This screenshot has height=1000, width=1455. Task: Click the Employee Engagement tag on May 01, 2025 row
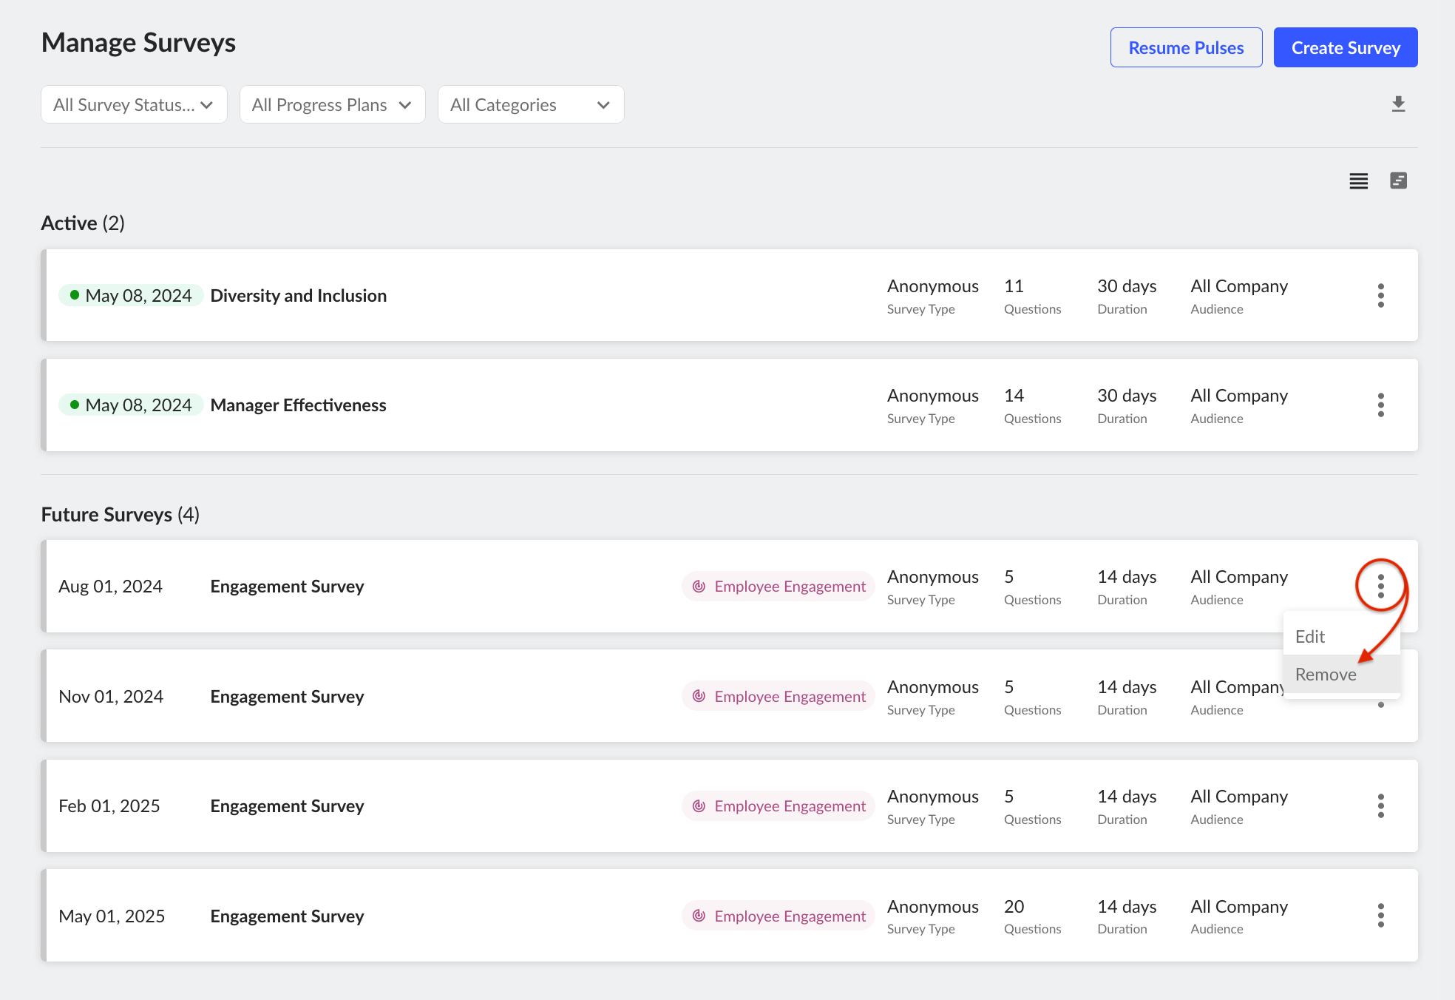coord(779,916)
